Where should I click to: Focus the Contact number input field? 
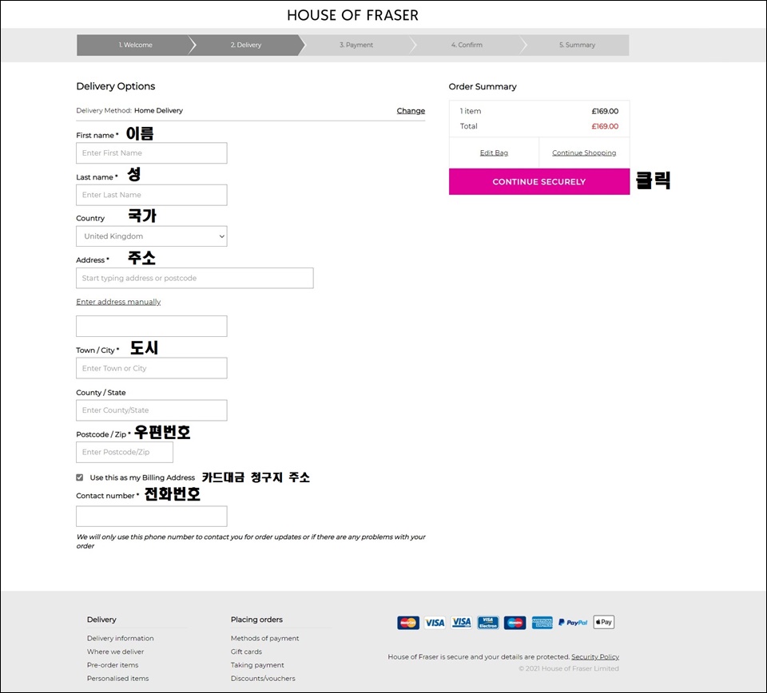pyautogui.click(x=152, y=516)
